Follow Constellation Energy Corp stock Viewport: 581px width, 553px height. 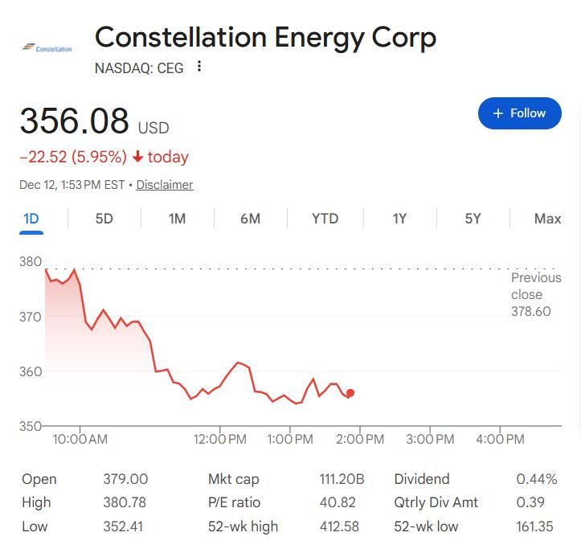(519, 113)
